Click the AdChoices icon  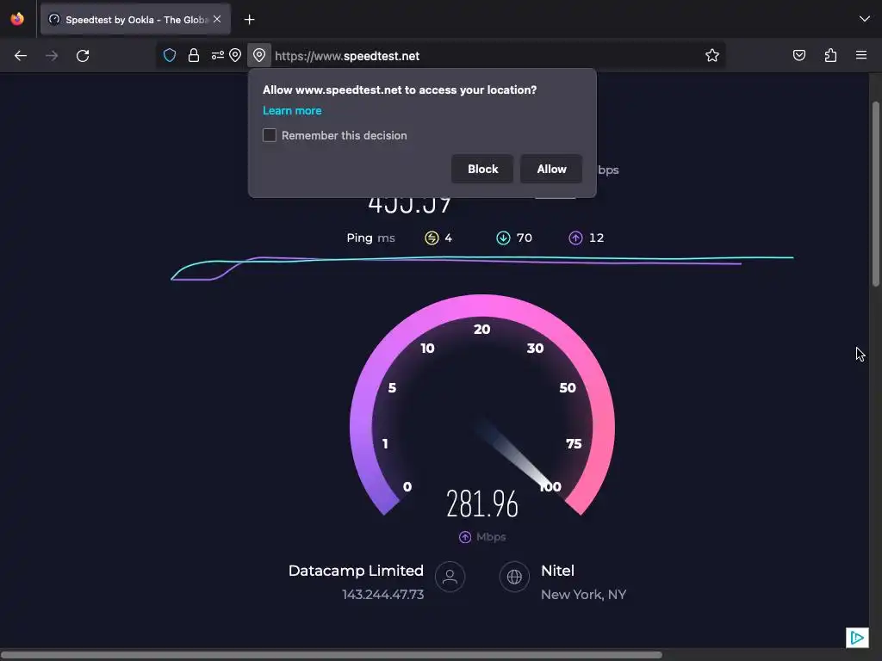[857, 638]
